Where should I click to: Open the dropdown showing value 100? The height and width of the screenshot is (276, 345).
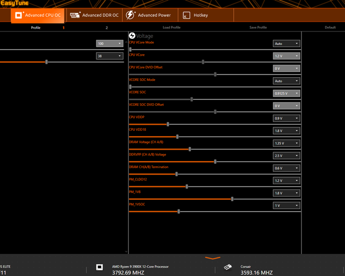(109, 43)
